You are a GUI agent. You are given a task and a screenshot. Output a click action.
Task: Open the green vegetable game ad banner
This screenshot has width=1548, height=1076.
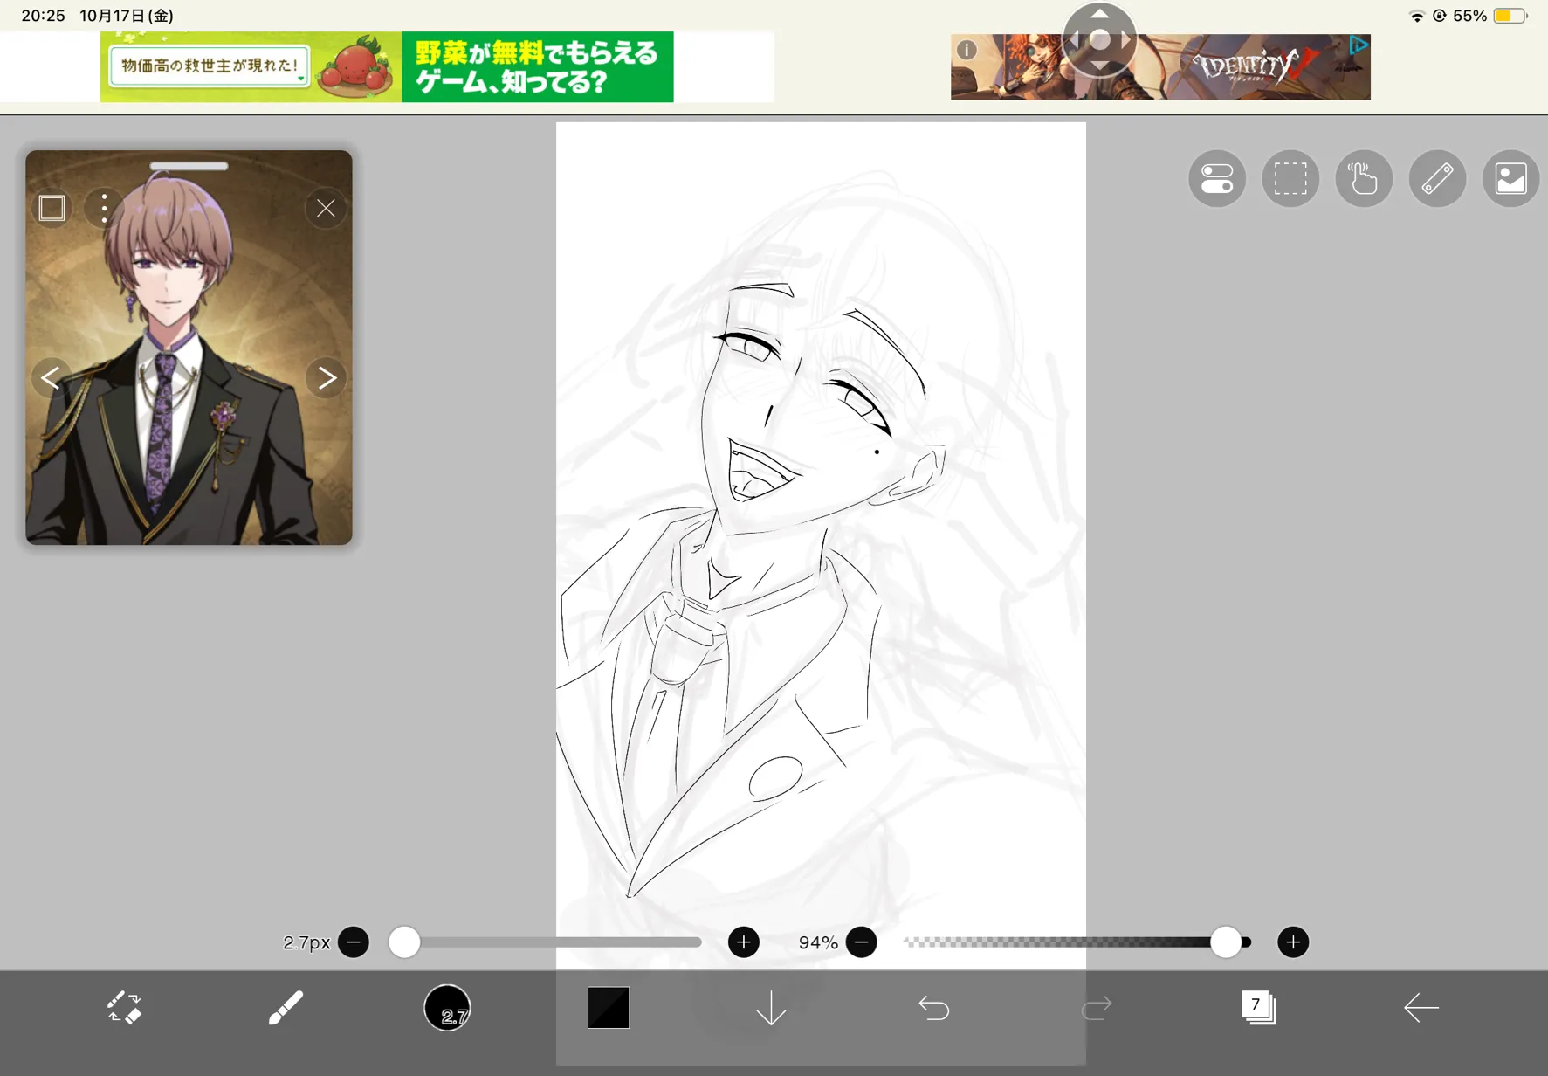click(x=387, y=67)
